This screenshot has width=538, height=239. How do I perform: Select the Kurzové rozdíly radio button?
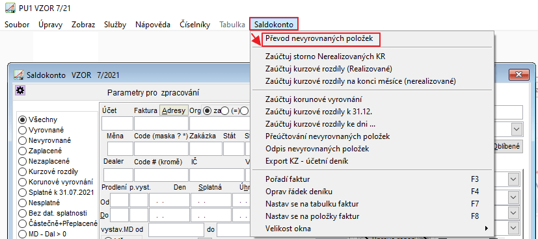22,171
